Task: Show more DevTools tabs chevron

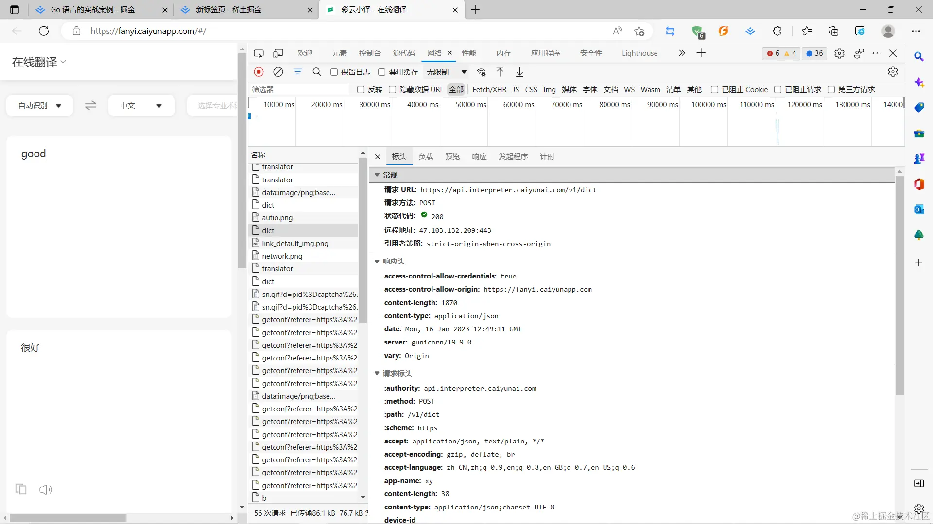Action: click(x=682, y=53)
